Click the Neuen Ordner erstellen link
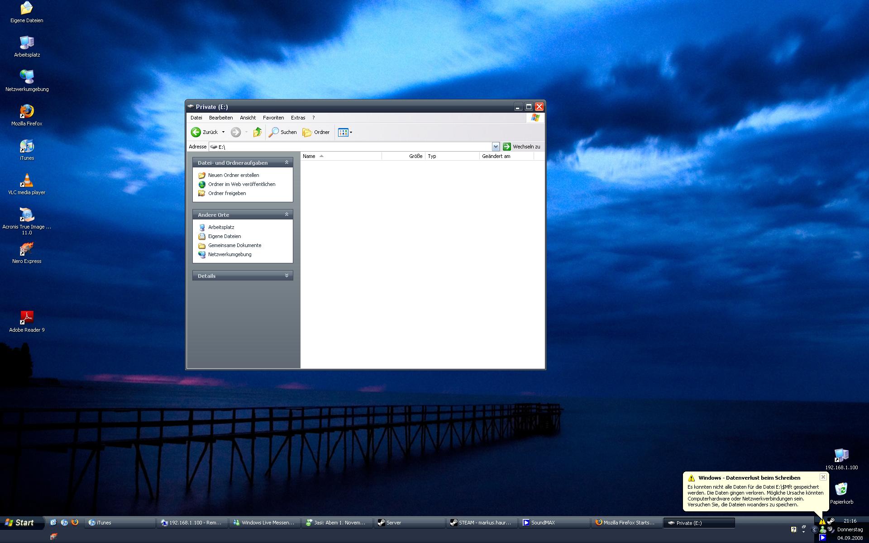869x543 pixels. point(234,175)
